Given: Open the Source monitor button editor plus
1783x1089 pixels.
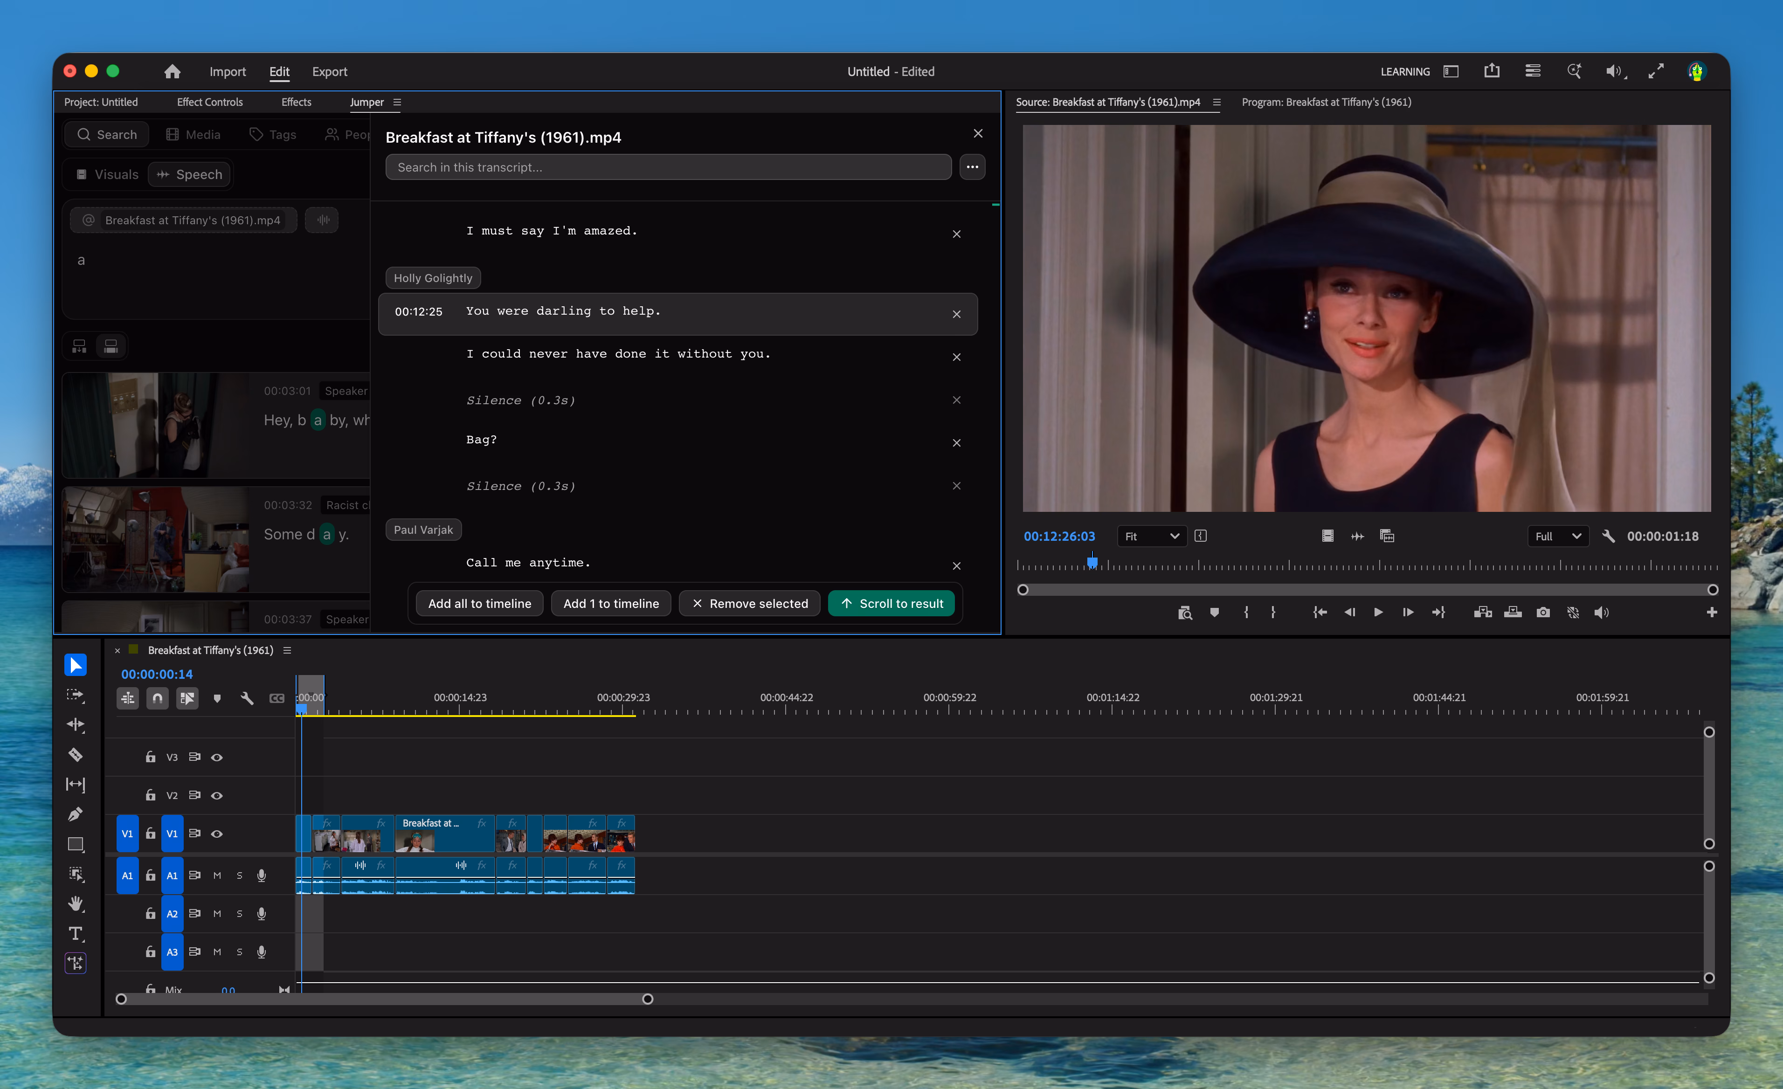Looking at the screenshot, I should point(1711,612).
